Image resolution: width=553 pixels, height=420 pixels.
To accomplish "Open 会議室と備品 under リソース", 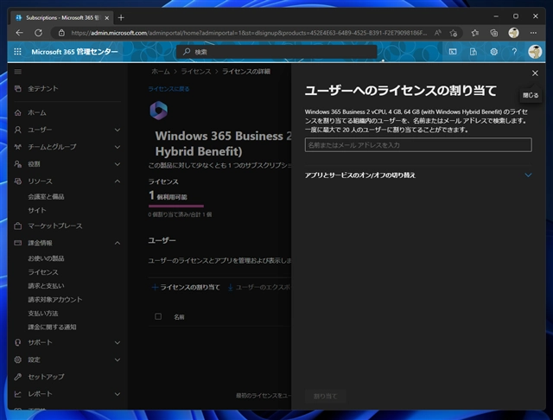I will click(x=46, y=196).
